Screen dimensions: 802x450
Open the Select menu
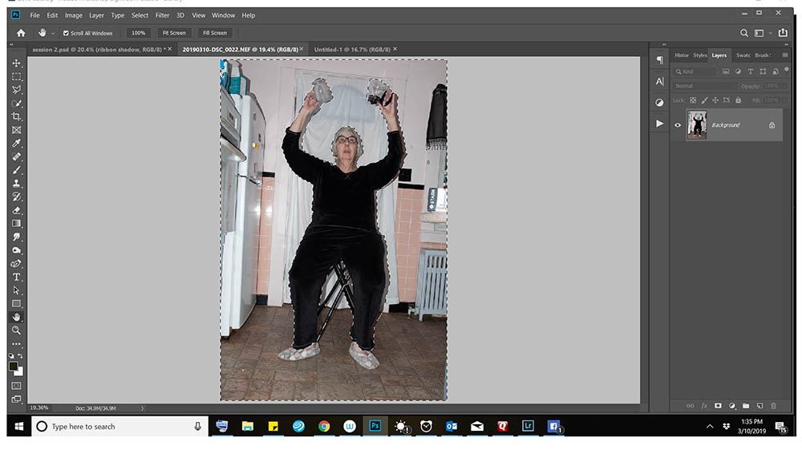click(140, 15)
